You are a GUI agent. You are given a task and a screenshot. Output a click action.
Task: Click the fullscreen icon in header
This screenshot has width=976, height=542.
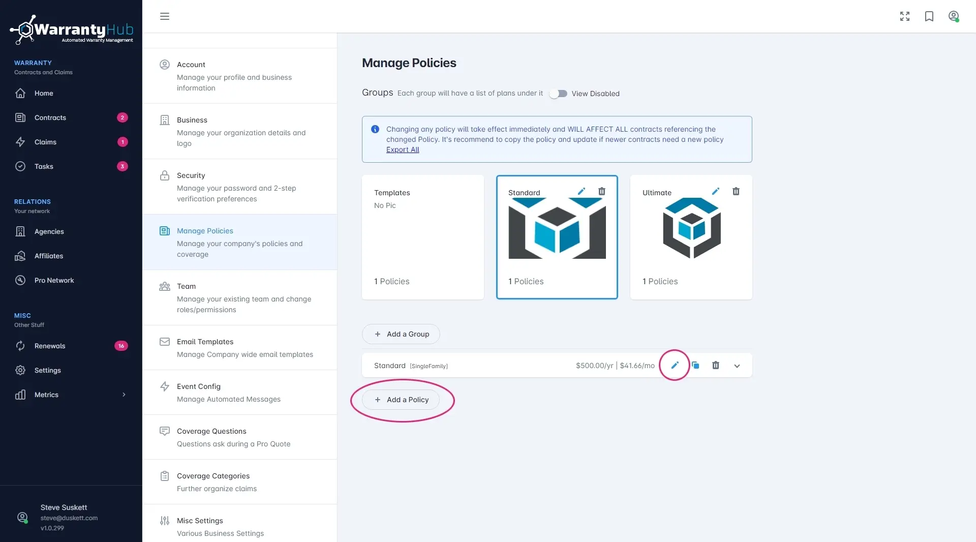coord(904,16)
